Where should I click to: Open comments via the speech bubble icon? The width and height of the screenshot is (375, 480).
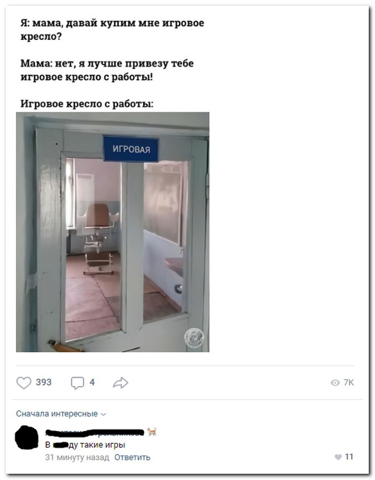[x=77, y=383]
